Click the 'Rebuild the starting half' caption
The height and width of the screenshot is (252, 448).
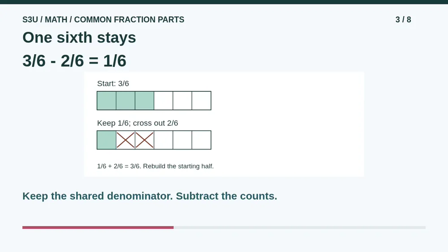tap(178, 166)
